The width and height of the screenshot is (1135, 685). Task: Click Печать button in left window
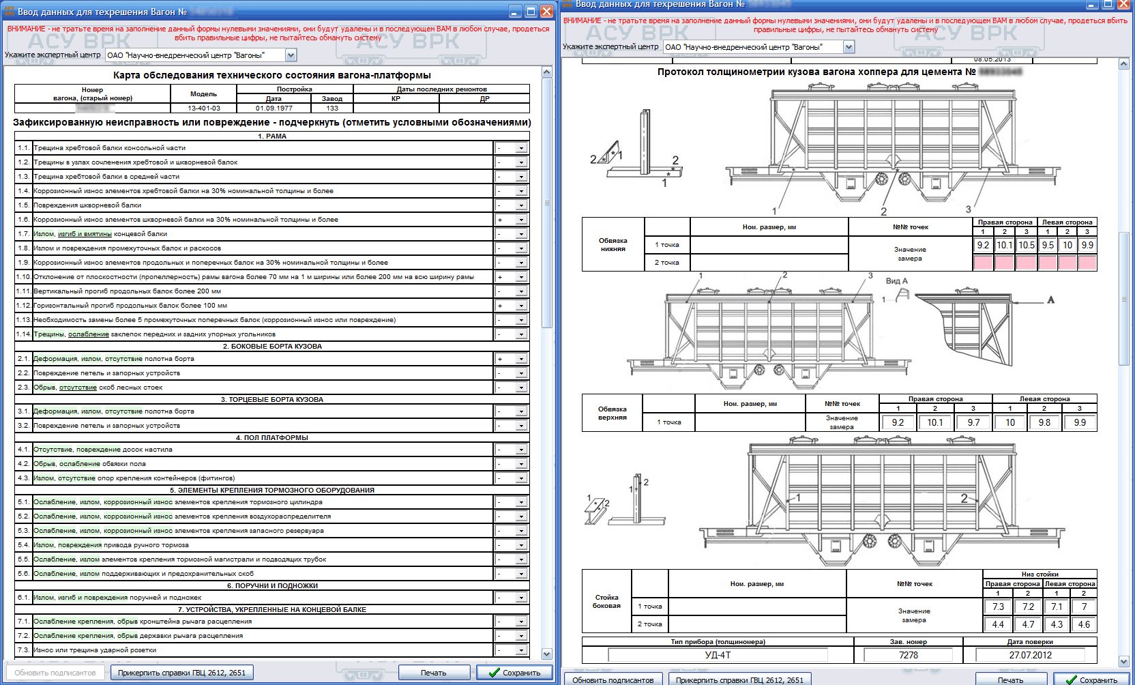tap(433, 673)
